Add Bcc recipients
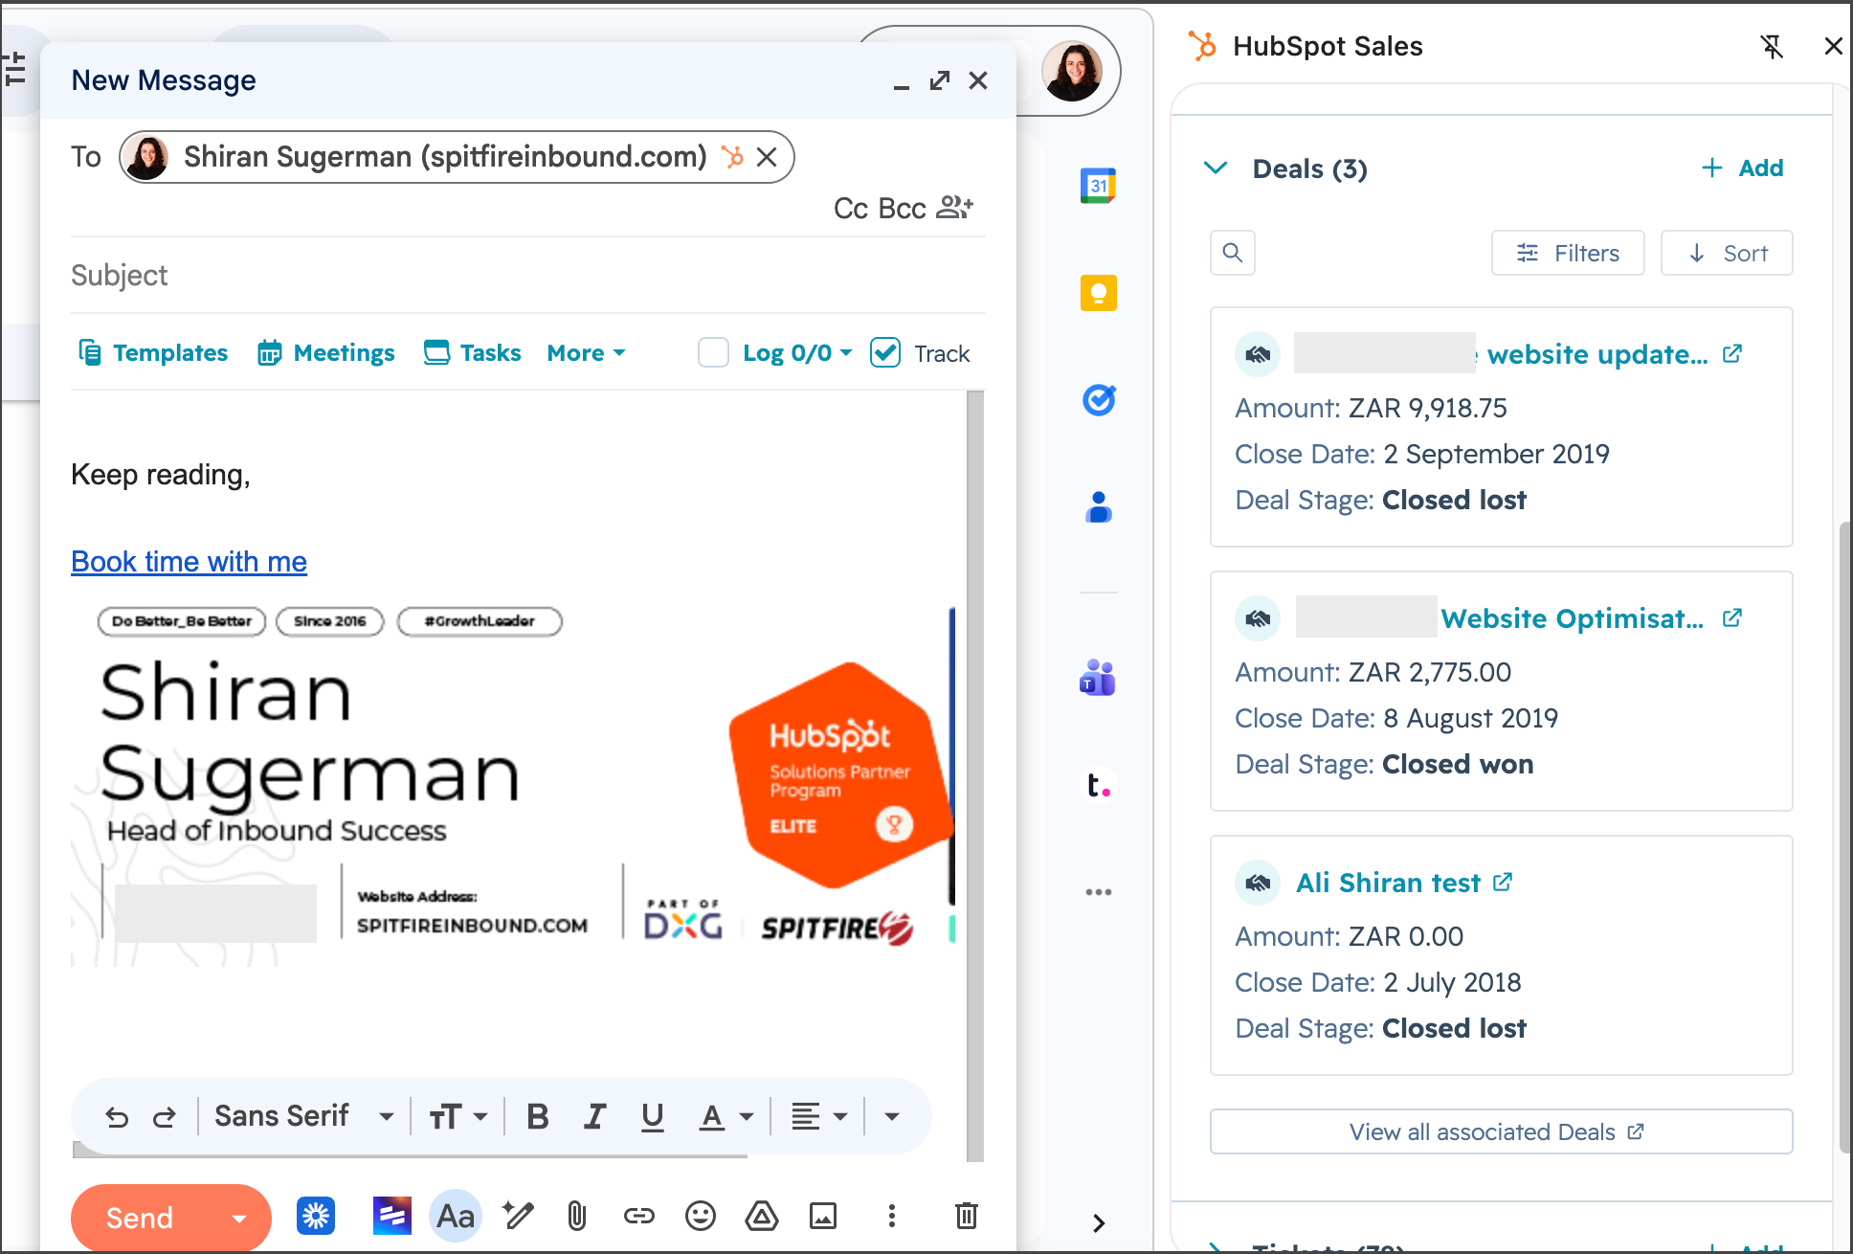1853x1254 pixels. pos(902,208)
